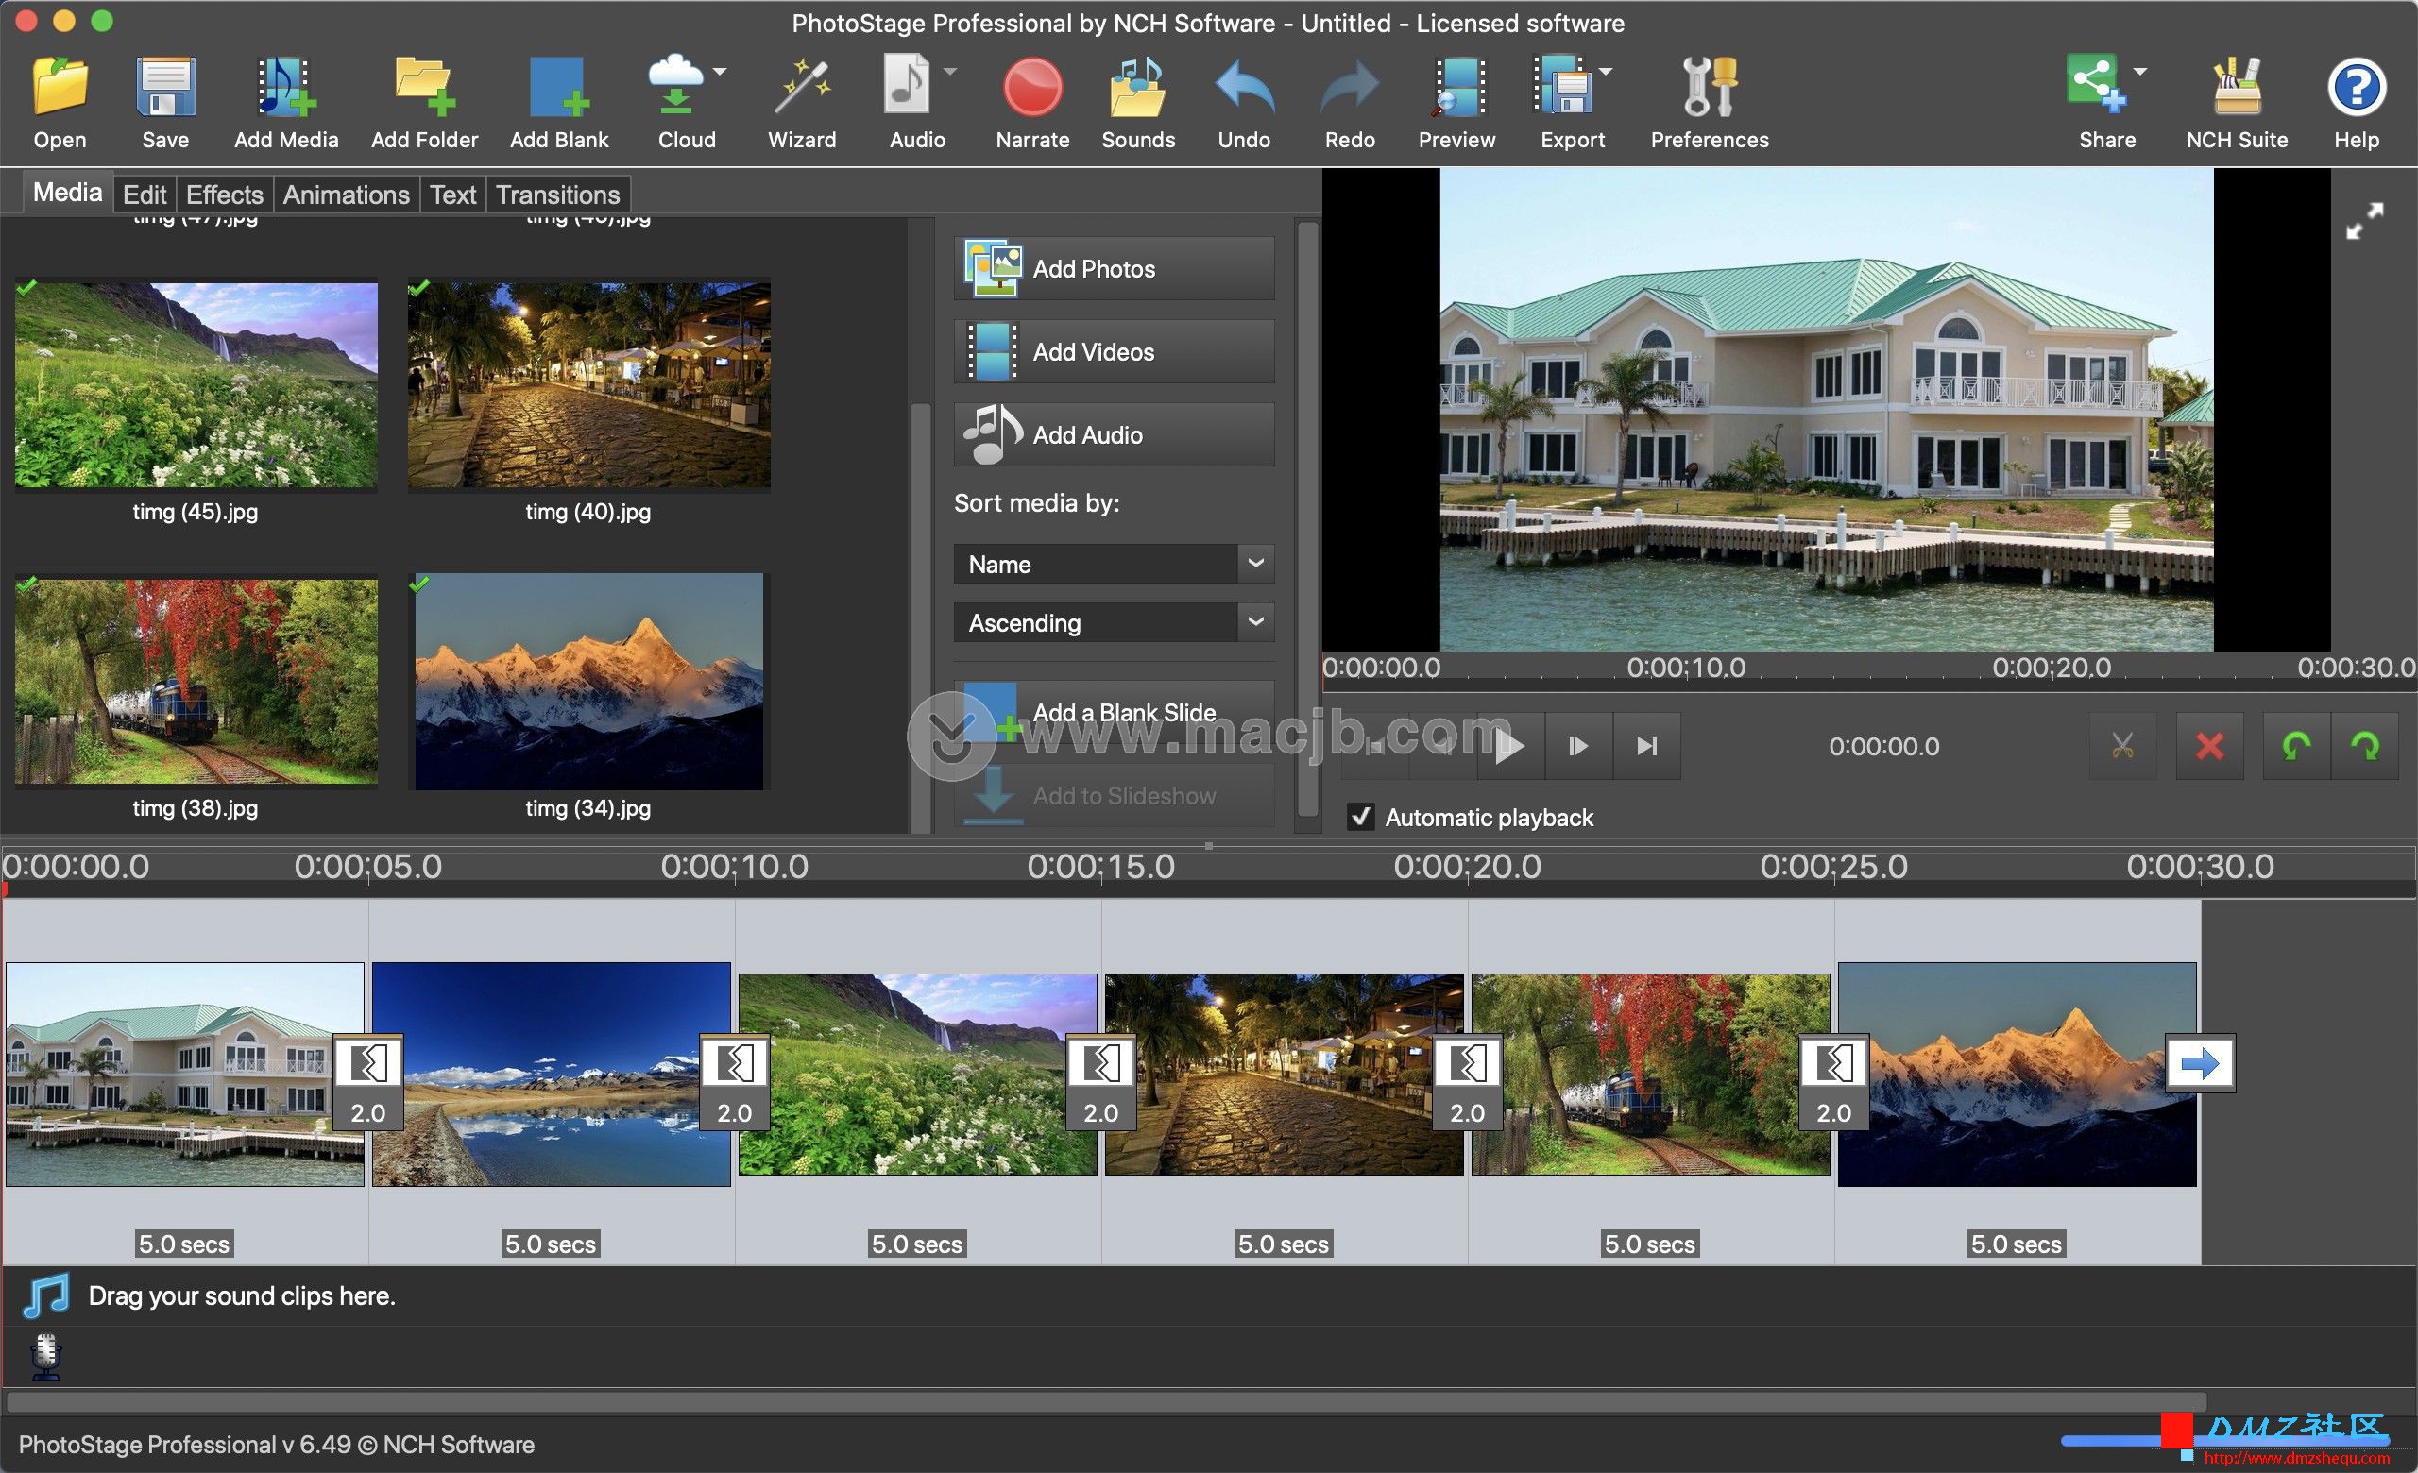
Task: Click the Add Folder toolbar icon
Action: 424,87
